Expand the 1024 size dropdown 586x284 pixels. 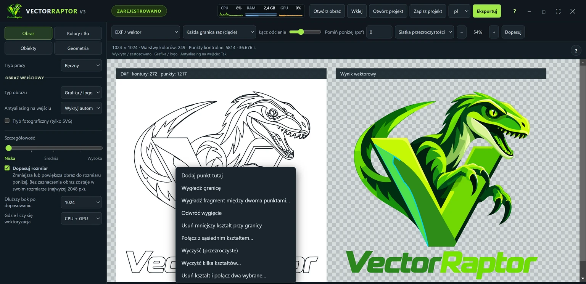[81, 202]
